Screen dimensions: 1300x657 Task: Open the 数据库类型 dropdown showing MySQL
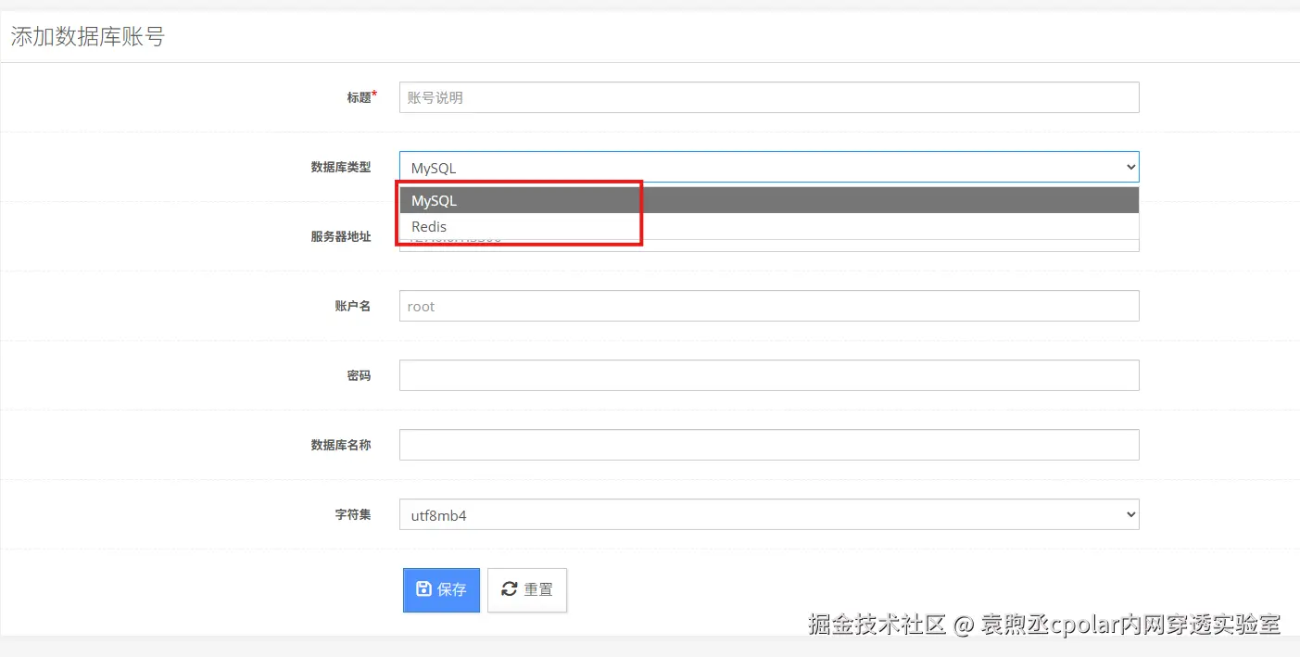coord(769,167)
